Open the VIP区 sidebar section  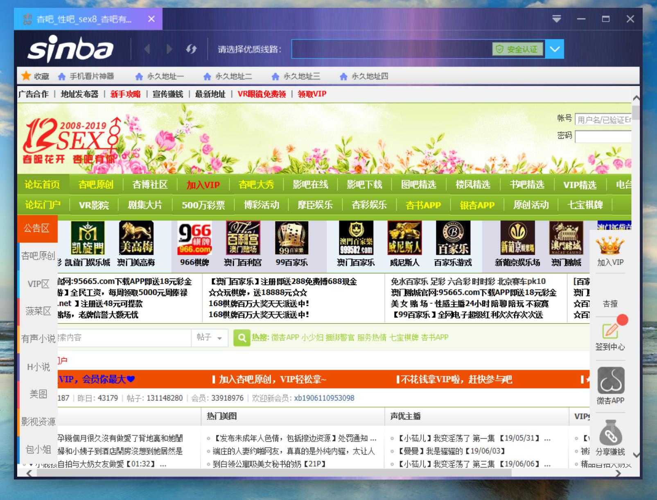[38, 284]
